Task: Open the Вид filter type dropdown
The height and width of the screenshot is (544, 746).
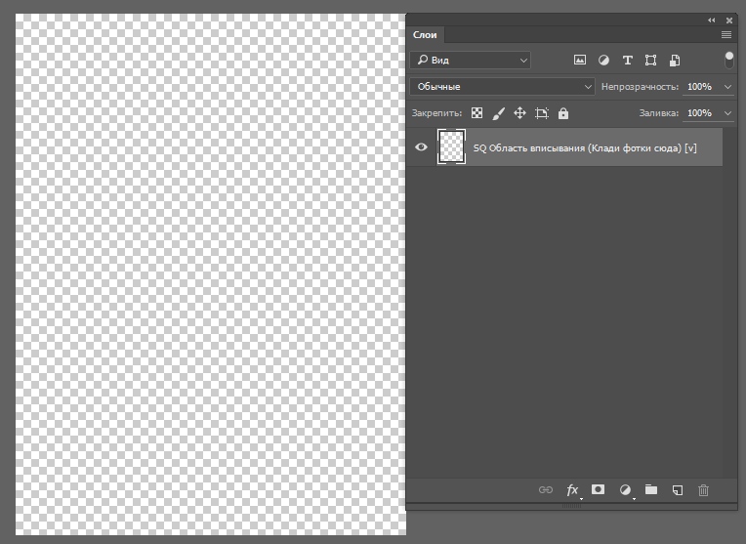Action: (x=470, y=60)
